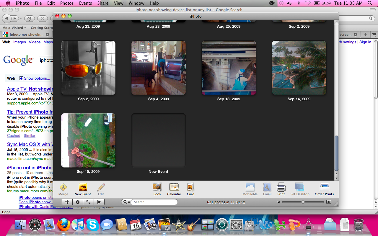This screenshot has width=378, height=236.
Task: Open the Share menu
Action: click(x=103, y=3)
